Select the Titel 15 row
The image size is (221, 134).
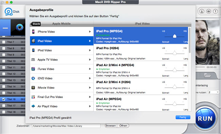tap(13, 93)
